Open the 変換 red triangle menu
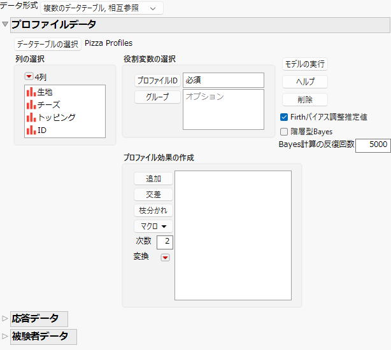This screenshot has height=350, width=391. pos(165,257)
